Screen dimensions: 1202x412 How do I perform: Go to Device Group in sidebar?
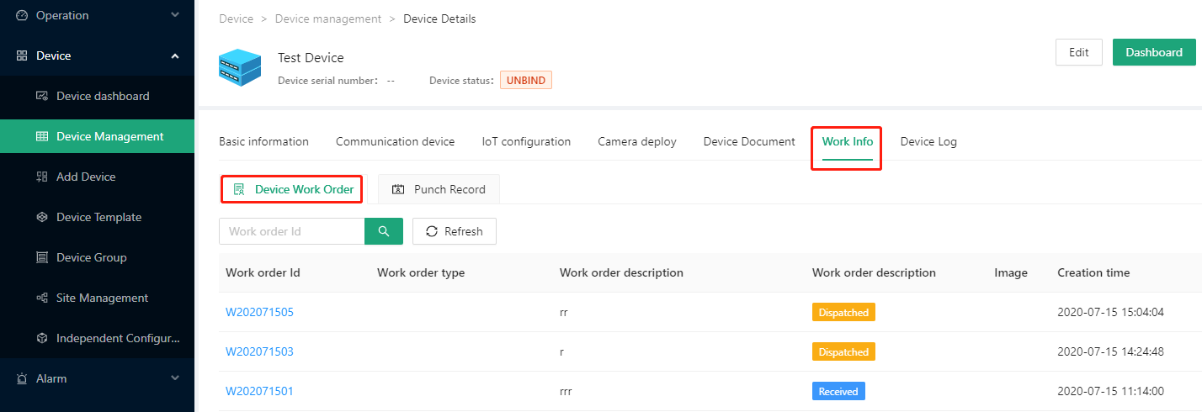(97, 257)
